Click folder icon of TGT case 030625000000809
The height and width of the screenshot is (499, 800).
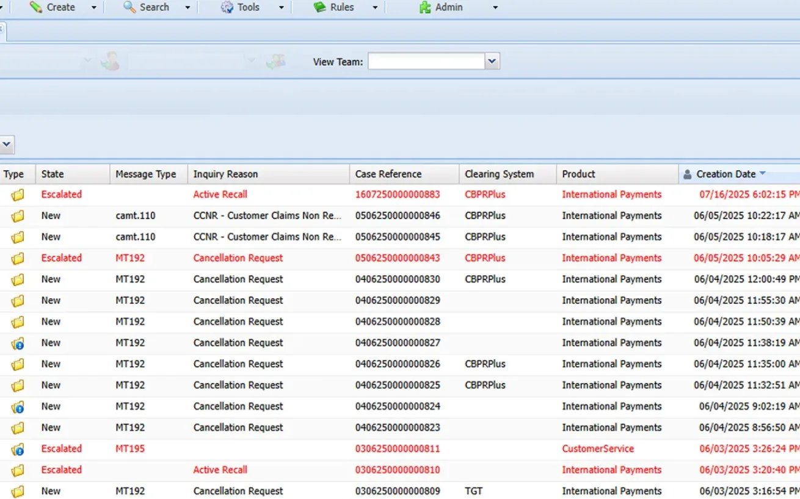18,492
